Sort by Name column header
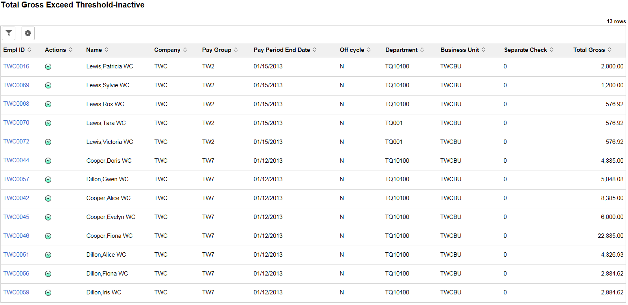628x305 pixels. [94, 50]
